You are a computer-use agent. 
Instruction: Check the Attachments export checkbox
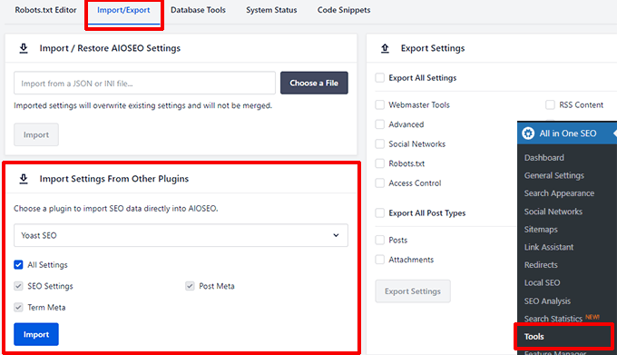coord(379,260)
